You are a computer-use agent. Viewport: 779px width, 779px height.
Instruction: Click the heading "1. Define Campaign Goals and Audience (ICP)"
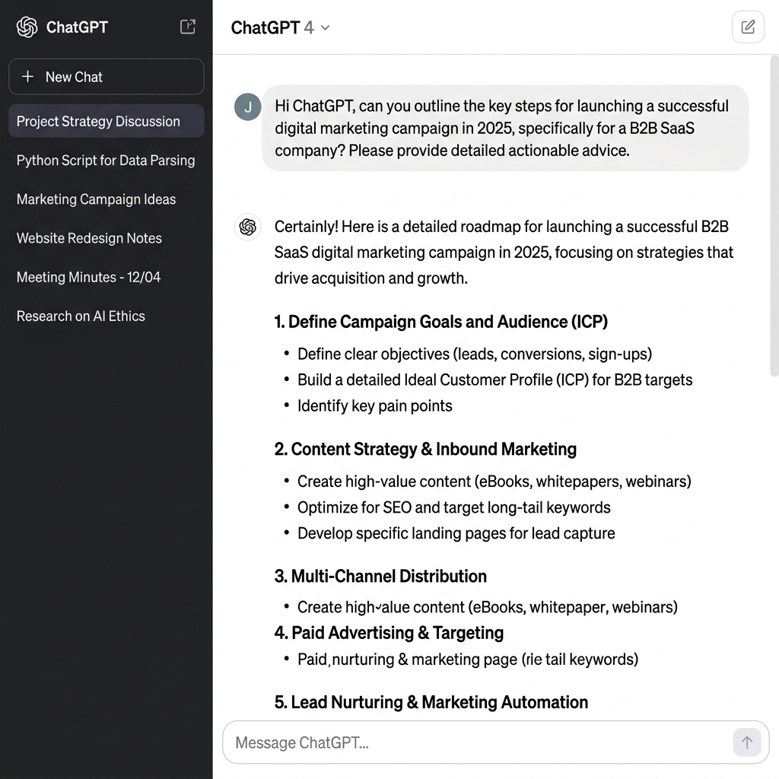[440, 322]
